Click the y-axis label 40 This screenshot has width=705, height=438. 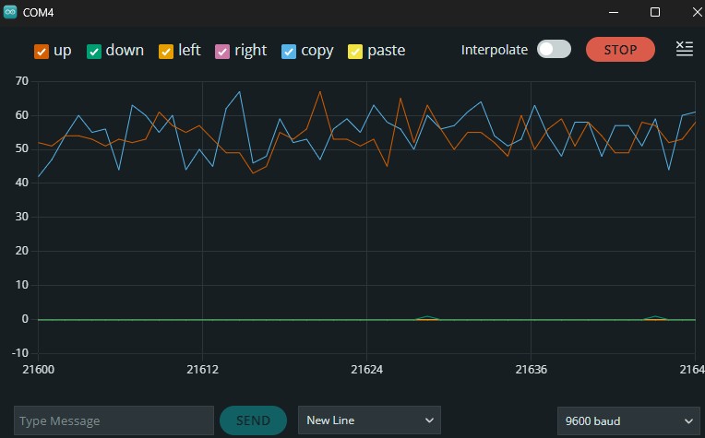tap(21, 183)
